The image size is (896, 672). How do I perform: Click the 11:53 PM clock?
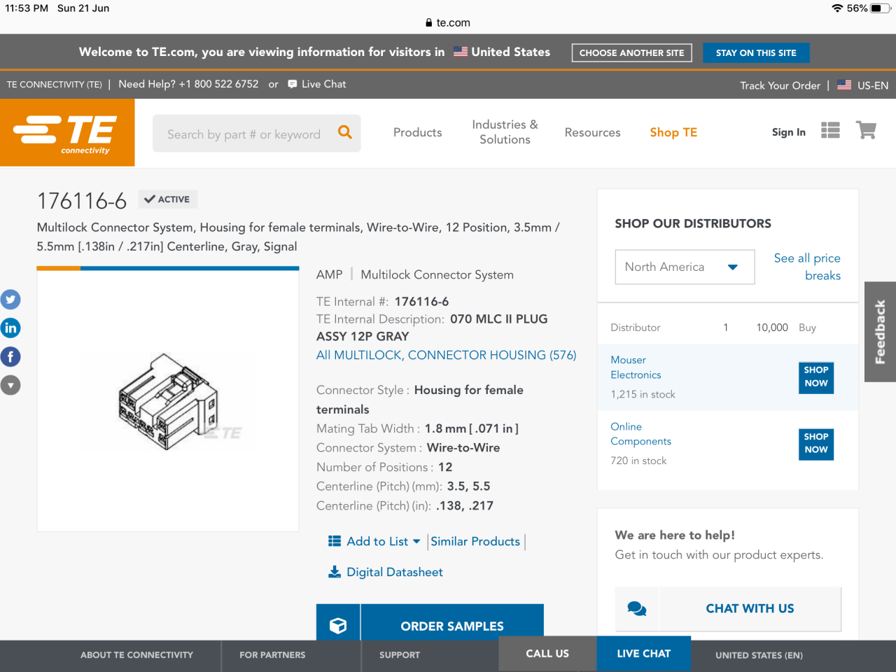click(x=27, y=8)
